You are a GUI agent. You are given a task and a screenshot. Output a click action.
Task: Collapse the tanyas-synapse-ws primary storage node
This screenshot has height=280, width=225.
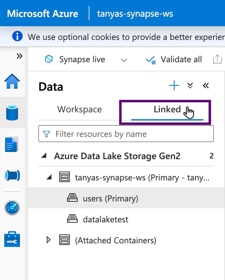(49, 177)
